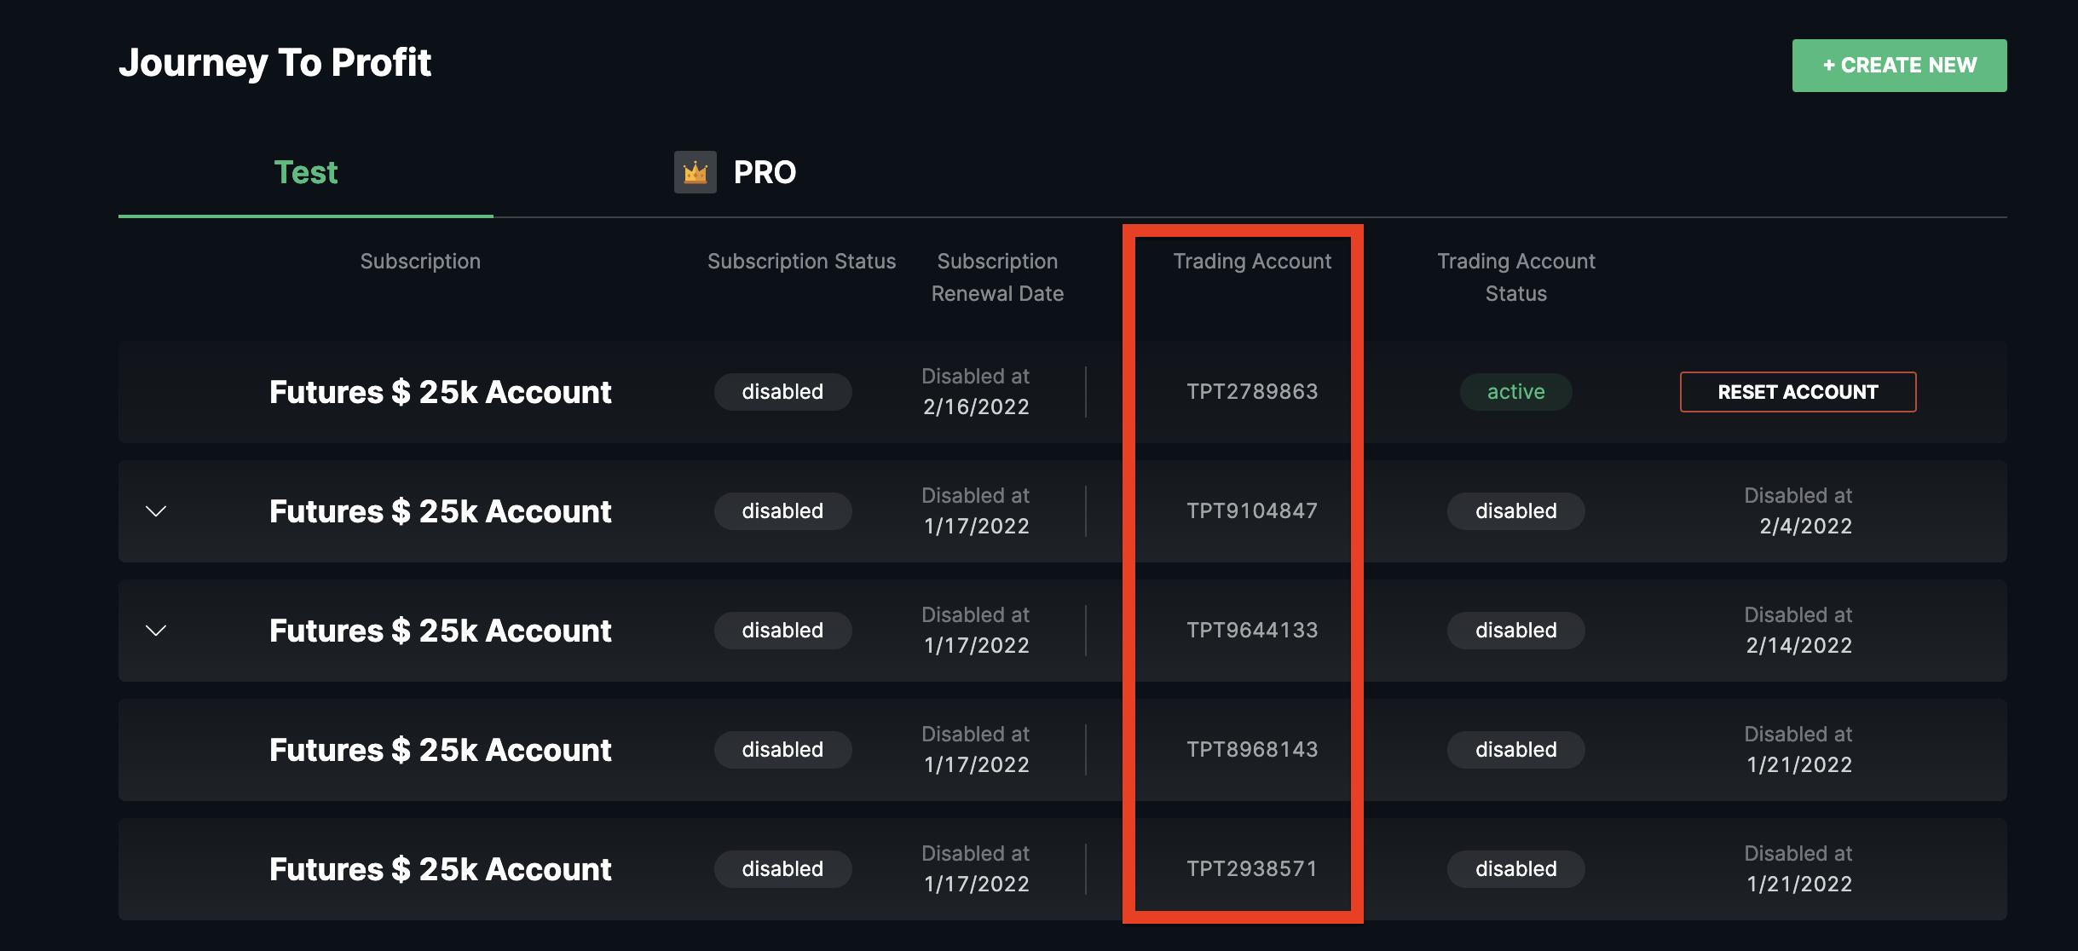Click the Subscription Renewal Date header
Screen dimensions: 2078x951
(997, 277)
